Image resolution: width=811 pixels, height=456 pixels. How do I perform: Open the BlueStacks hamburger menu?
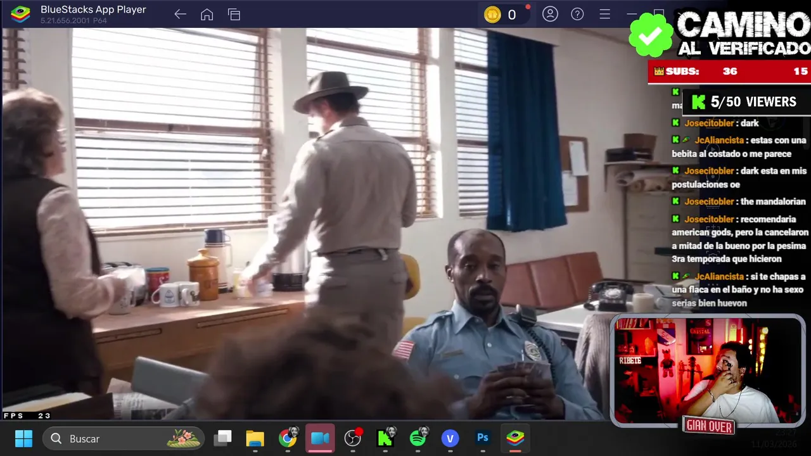point(604,14)
